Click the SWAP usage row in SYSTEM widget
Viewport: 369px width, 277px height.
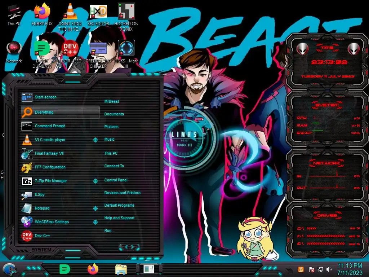click(x=328, y=133)
